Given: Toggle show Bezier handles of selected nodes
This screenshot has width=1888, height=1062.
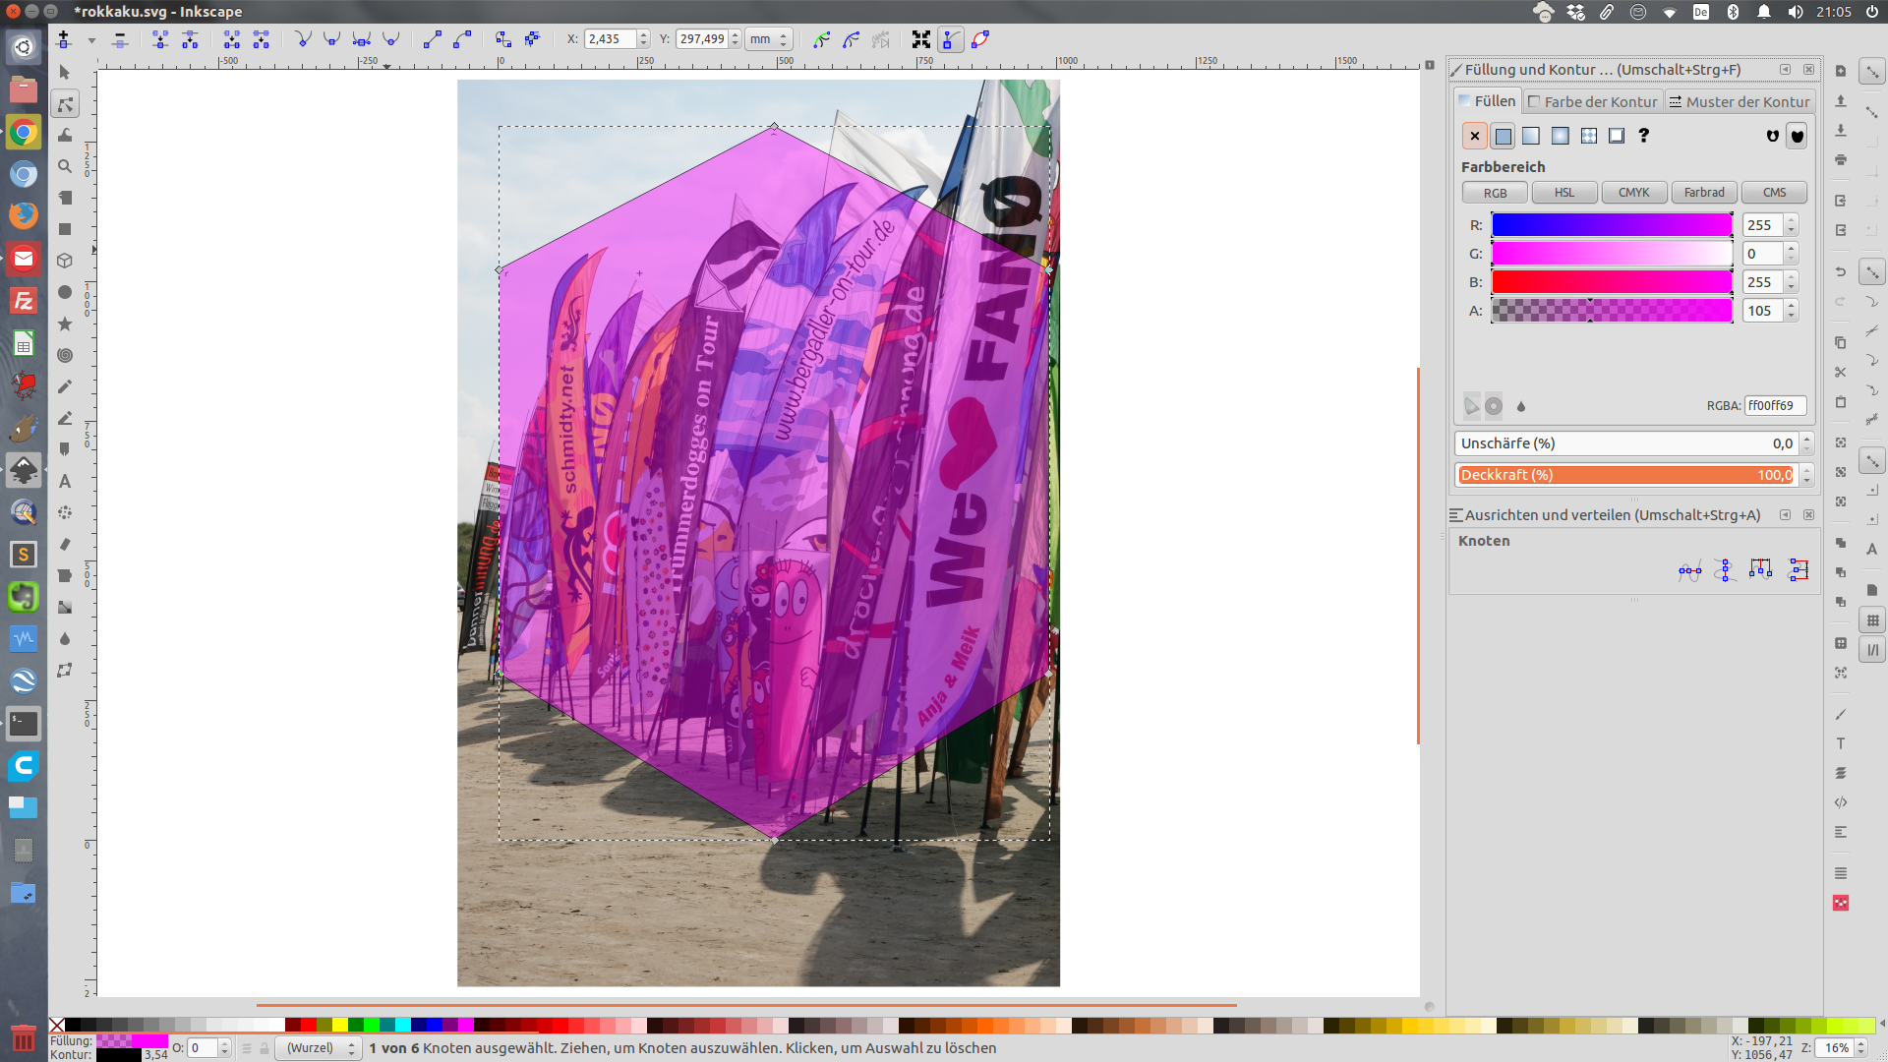Looking at the screenshot, I should coord(950,39).
